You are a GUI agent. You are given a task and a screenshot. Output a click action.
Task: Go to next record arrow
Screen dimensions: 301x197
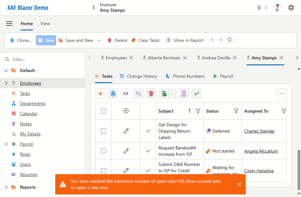click(221, 40)
